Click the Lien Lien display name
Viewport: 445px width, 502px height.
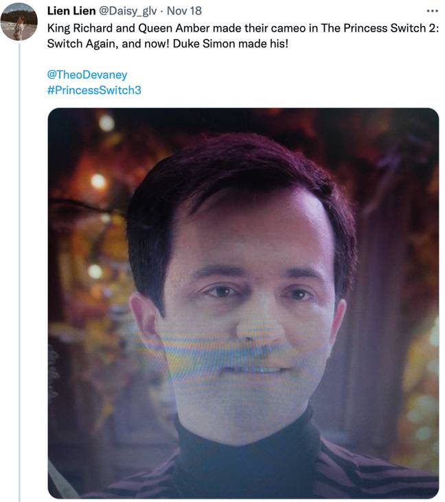click(71, 11)
